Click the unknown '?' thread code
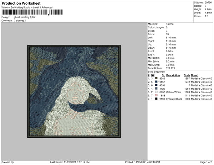214x165 pixels. [189, 85]
